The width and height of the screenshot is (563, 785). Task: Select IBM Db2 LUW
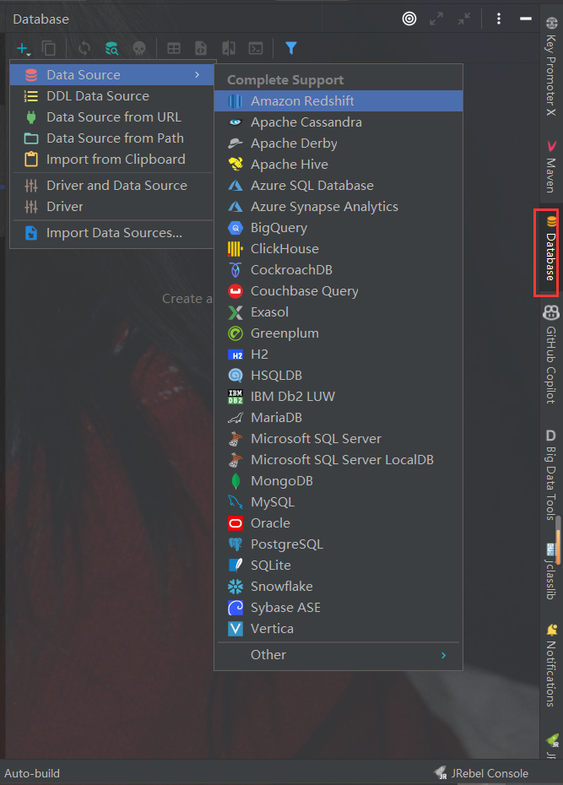(x=338, y=396)
